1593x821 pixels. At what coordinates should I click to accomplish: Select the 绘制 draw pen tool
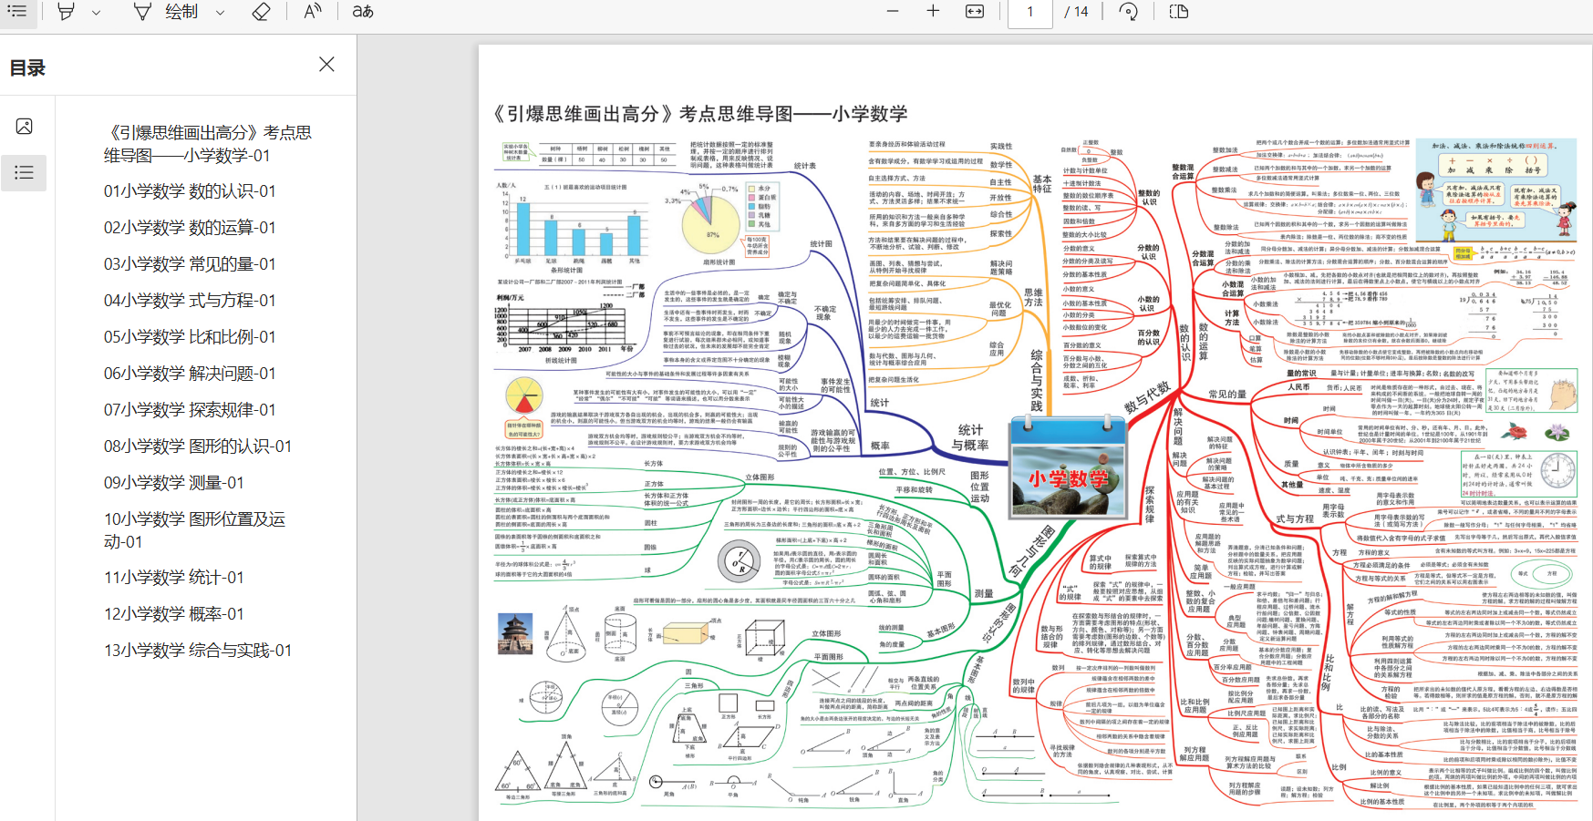(166, 11)
